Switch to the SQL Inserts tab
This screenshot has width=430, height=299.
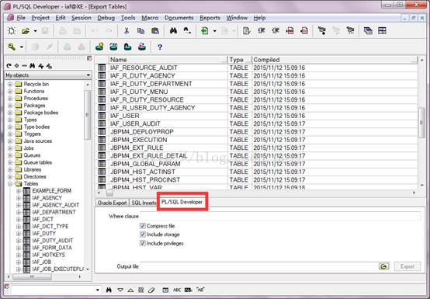[143, 203]
